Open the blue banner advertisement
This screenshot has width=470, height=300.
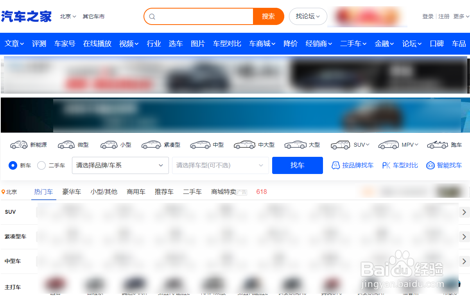tap(235, 115)
